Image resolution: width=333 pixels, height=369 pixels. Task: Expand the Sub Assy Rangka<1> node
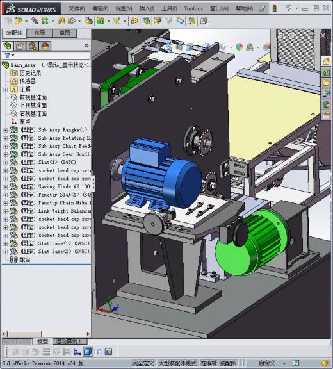(6, 130)
